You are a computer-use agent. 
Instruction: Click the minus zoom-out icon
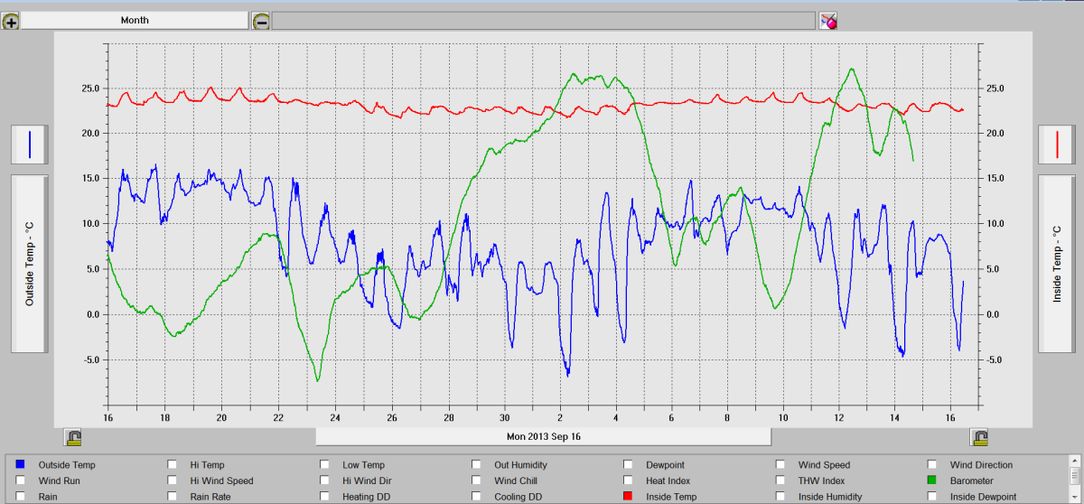point(261,21)
